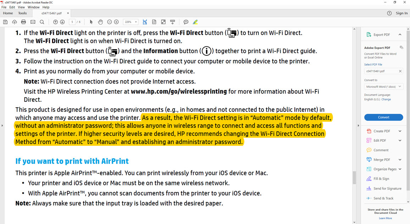Image resolution: width=410 pixels, height=224 pixels.
Task: Expand the Edit PDF chevron
Action: pos(400,140)
